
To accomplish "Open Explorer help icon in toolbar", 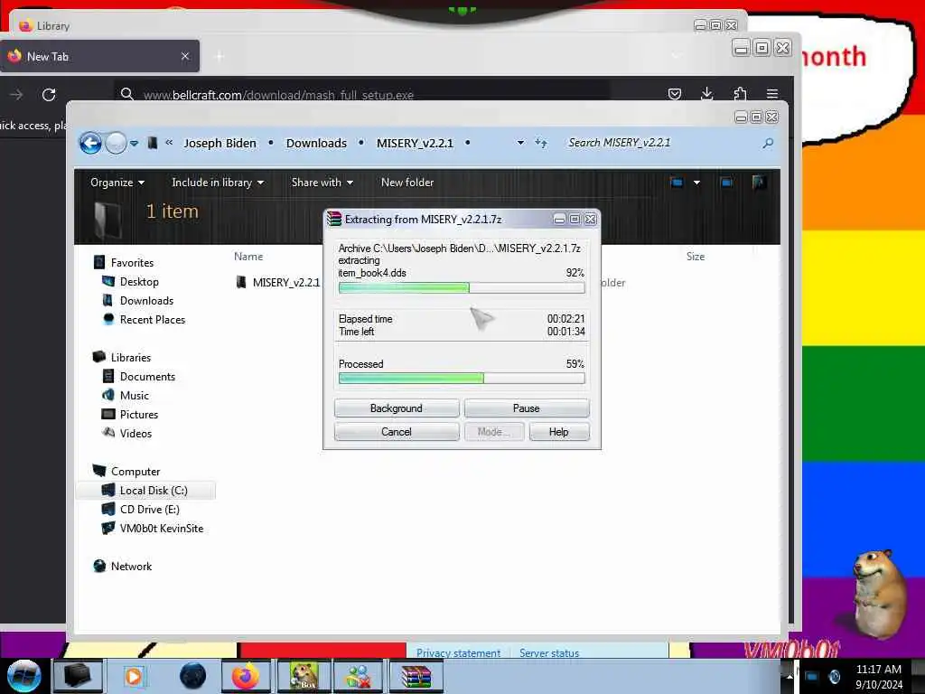I will click(x=759, y=183).
